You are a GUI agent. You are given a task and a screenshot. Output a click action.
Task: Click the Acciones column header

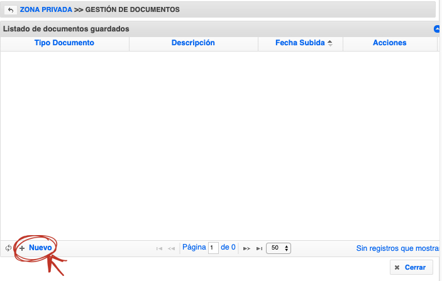click(x=389, y=43)
